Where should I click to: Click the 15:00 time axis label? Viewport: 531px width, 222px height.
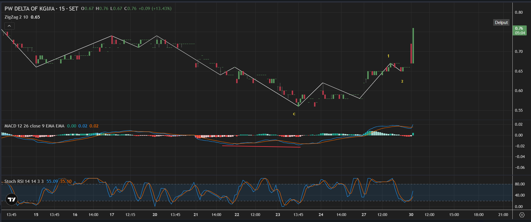454,215
